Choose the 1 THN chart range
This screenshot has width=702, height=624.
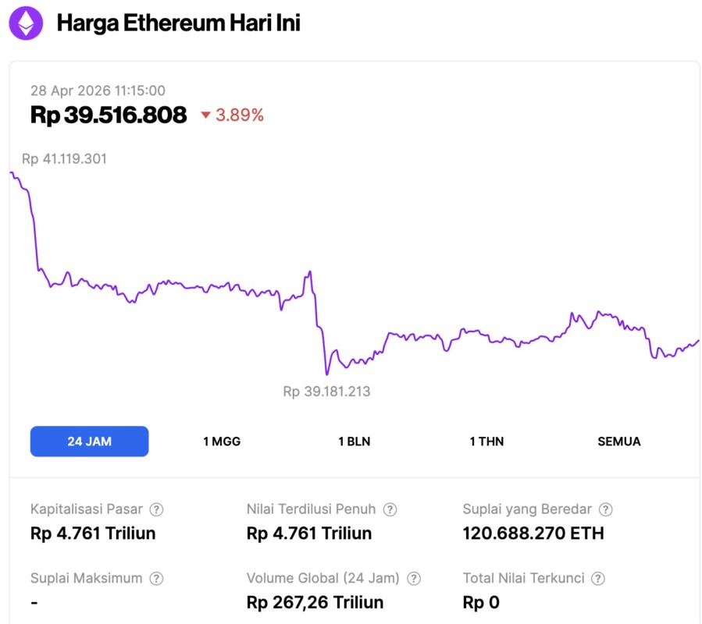click(486, 441)
